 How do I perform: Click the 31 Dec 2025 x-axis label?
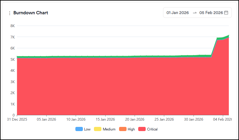[x=17, y=119]
